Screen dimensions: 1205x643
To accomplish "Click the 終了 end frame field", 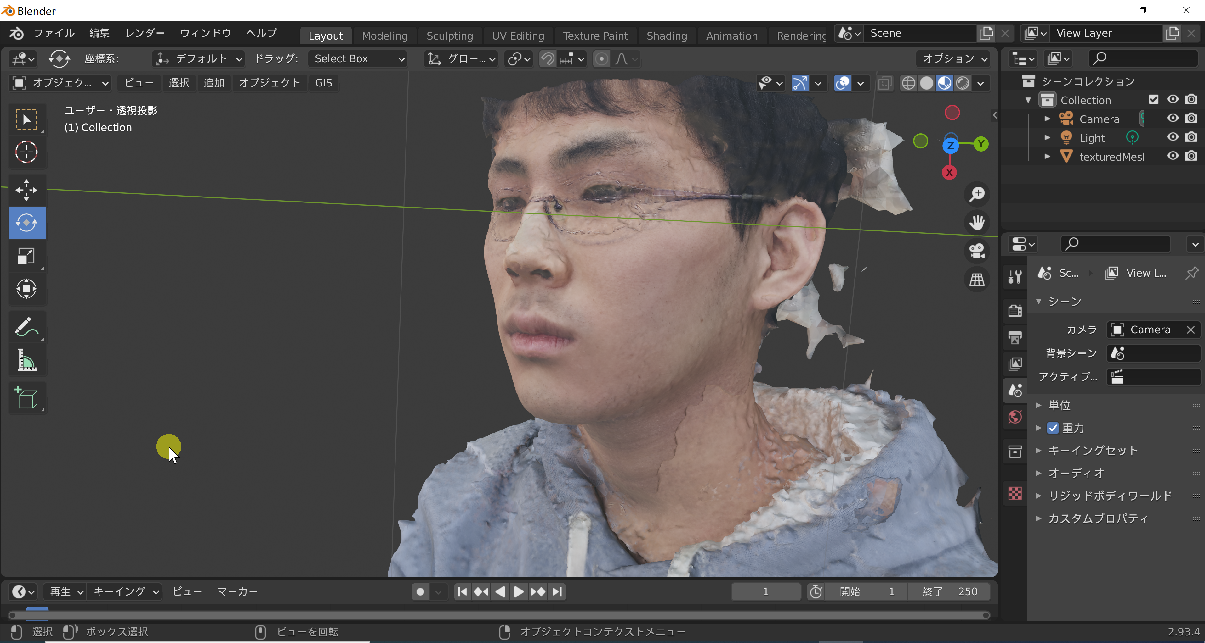I will pos(950,592).
